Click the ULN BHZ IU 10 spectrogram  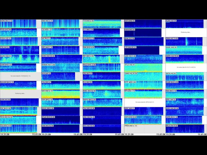coord(102,41)
